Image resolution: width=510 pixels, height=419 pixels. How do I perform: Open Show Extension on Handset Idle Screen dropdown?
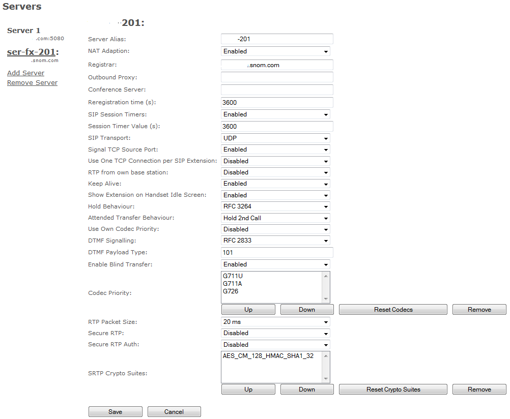pos(275,195)
